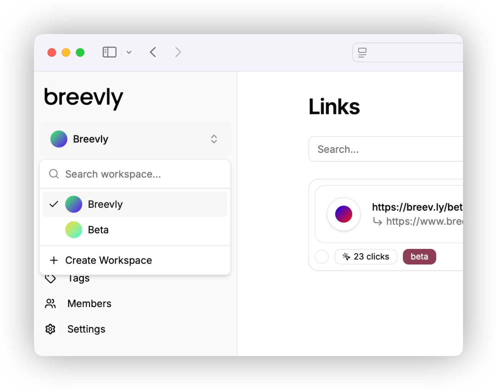Select the link's round checkbox

point(322,257)
